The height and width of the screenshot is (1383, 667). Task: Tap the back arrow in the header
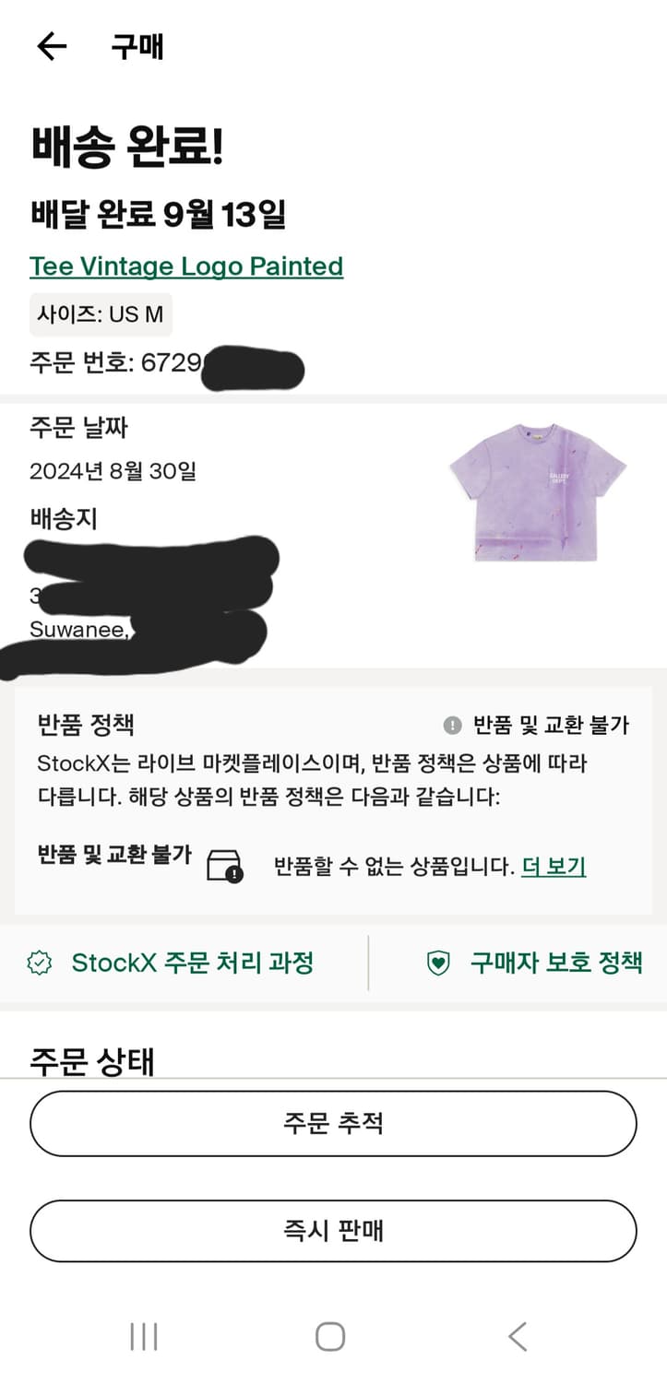(x=52, y=46)
